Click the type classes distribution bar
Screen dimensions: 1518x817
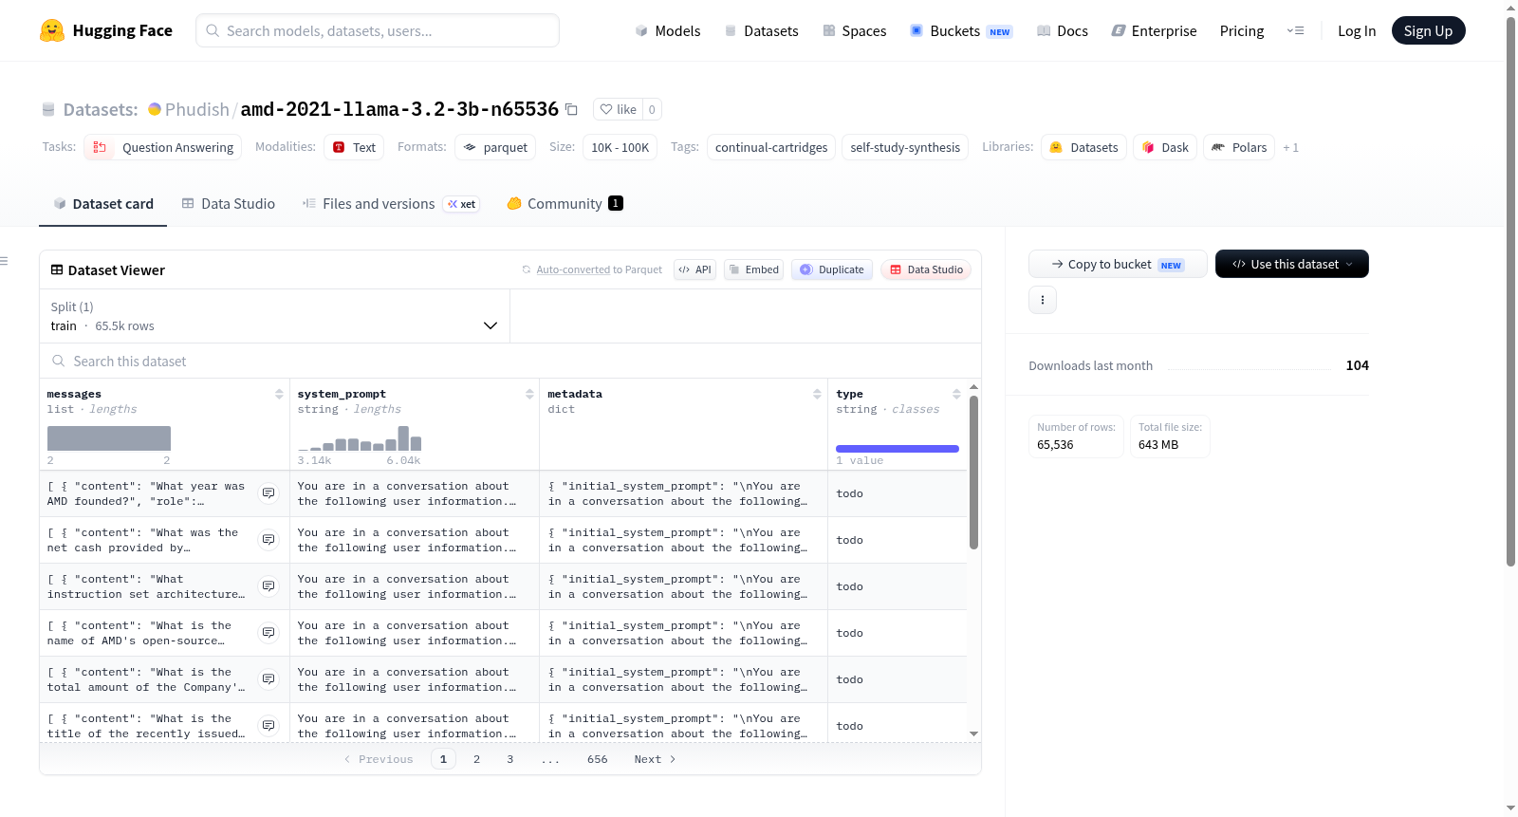coord(898,449)
